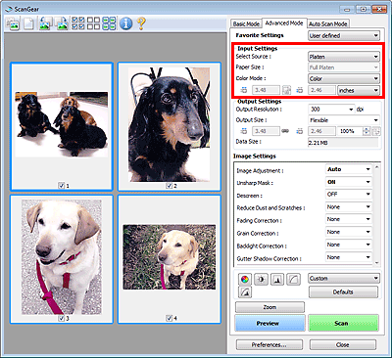Open the Backlight Correction dropdown
The width and height of the screenshot is (392, 358).
click(349, 245)
